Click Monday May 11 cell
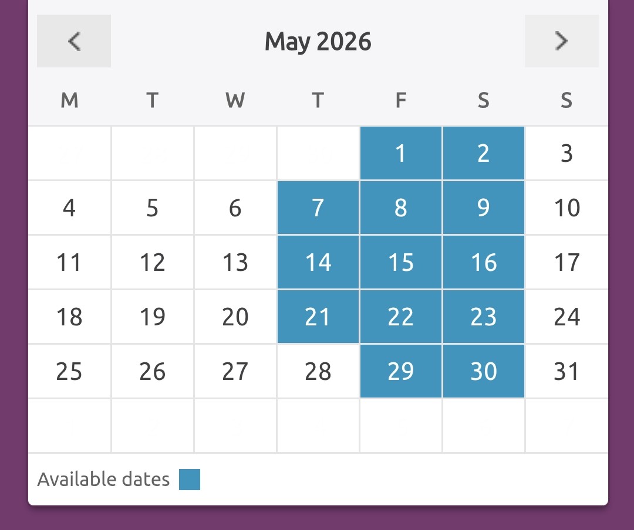The image size is (634, 530). click(69, 262)
